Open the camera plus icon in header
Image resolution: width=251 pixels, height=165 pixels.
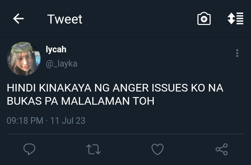click(x=204, y=19)
